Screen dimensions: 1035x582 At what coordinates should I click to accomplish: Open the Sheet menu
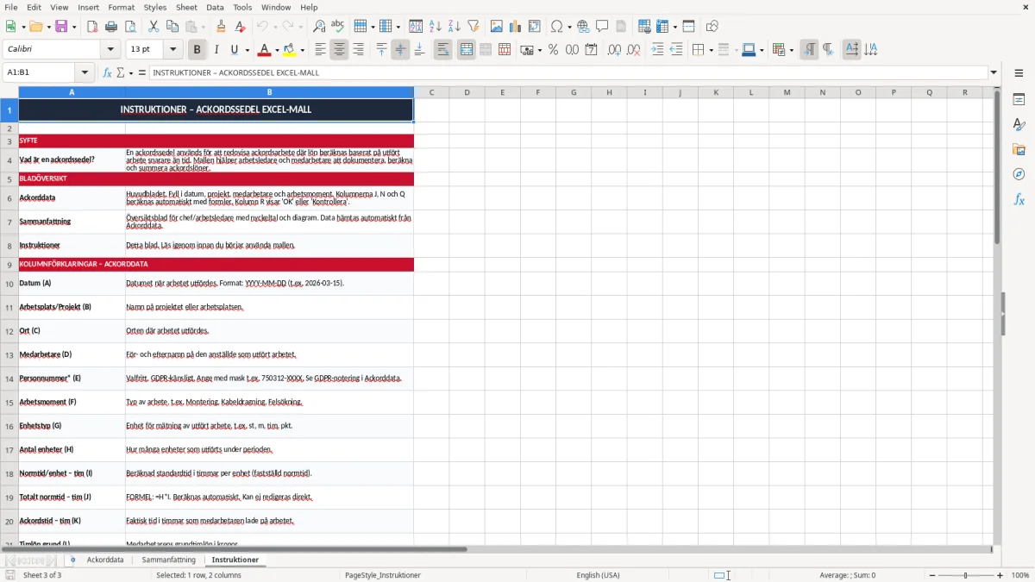pyautogui.click(x=186, y=7)
